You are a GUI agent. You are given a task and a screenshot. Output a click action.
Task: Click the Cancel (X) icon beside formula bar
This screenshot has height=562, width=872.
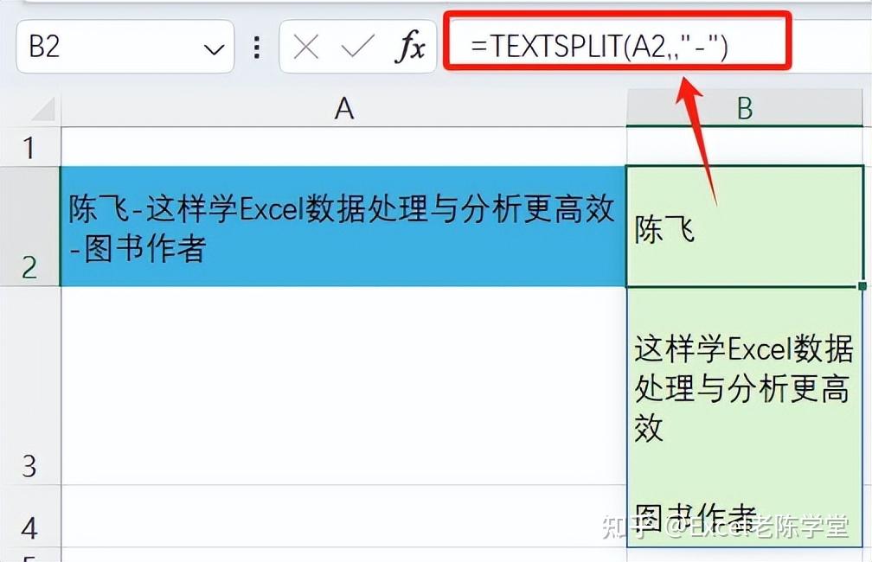307,48
